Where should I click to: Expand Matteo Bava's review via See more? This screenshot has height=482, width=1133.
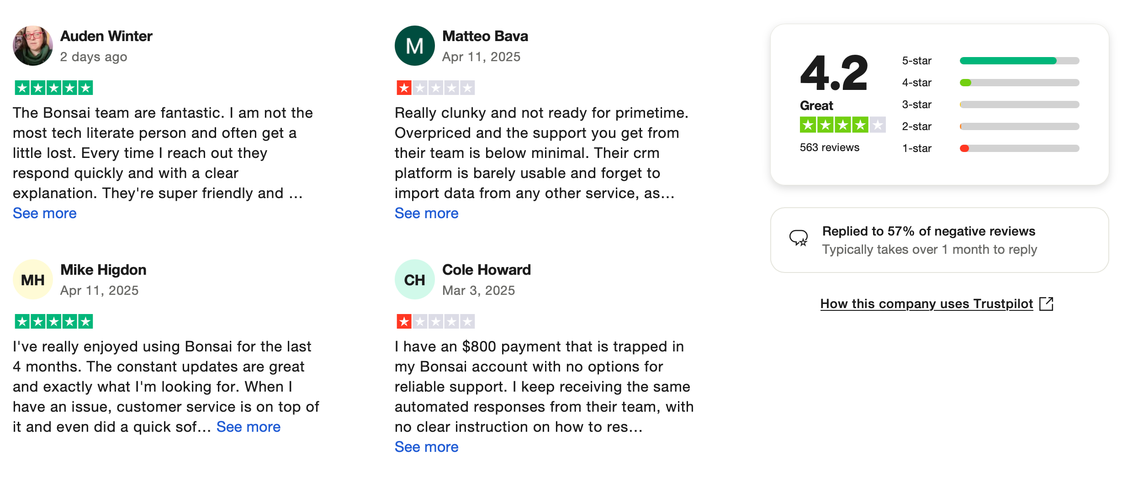[x=426, y=213]
